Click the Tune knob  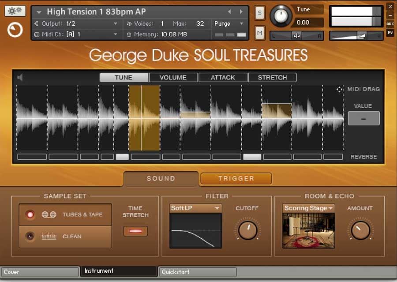point(281,16)
